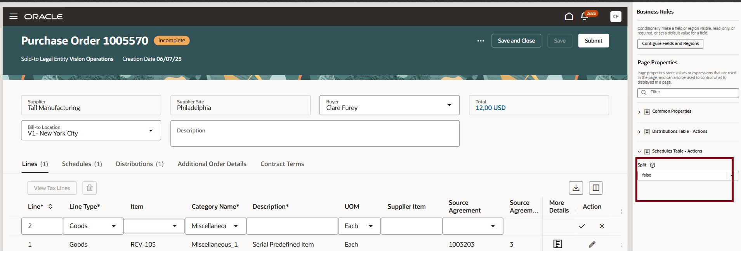
Task: Click the Common Properties grid icon
Action: (647, 112)
